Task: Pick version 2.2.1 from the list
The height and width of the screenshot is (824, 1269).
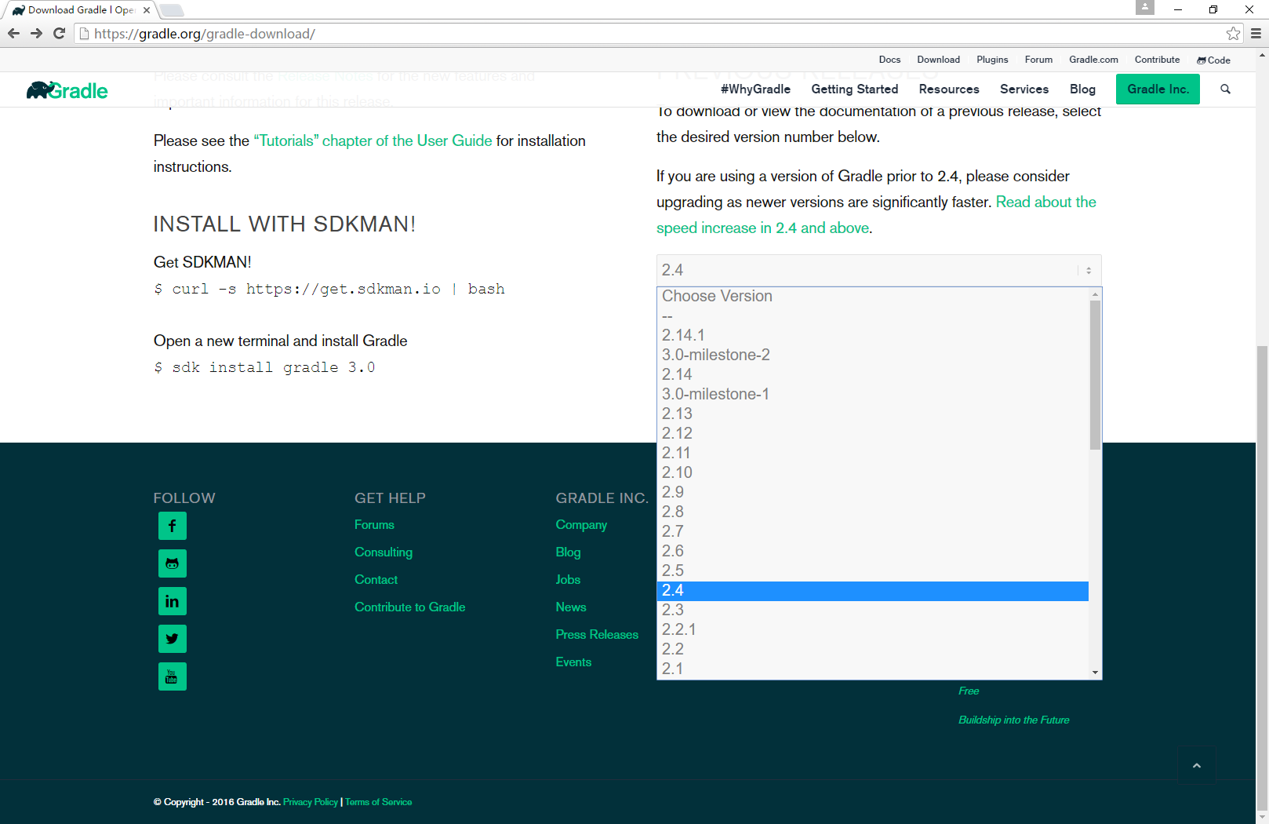Action: pyautogui.click(x=872, y=629)
